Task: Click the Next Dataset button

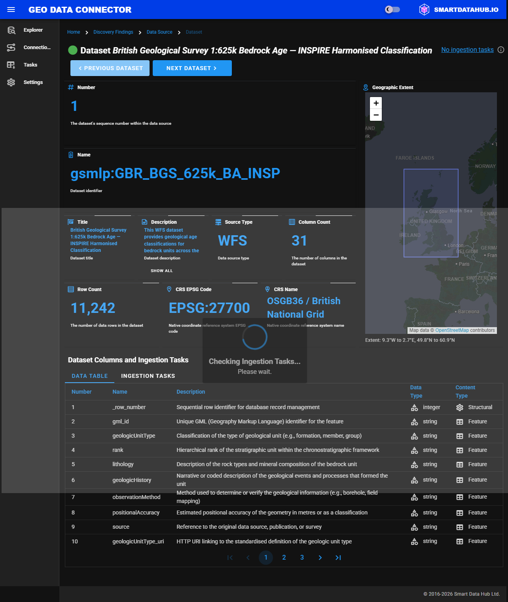Action: [192, 68]
